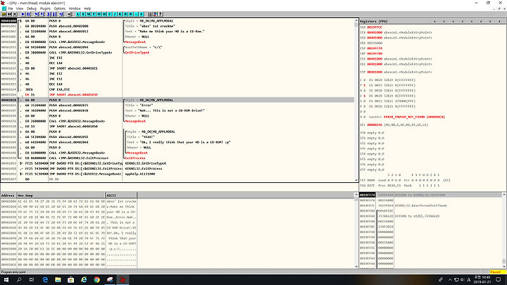507x285 pixels.
Task: Select the CALL ExitProcess instruction line
Action: click(x=177, y=158)
